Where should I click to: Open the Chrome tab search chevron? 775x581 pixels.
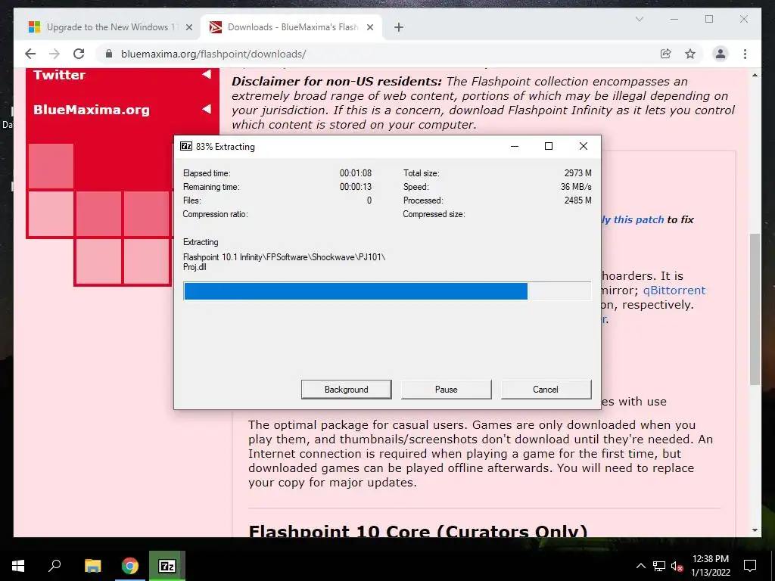[639, 19]
